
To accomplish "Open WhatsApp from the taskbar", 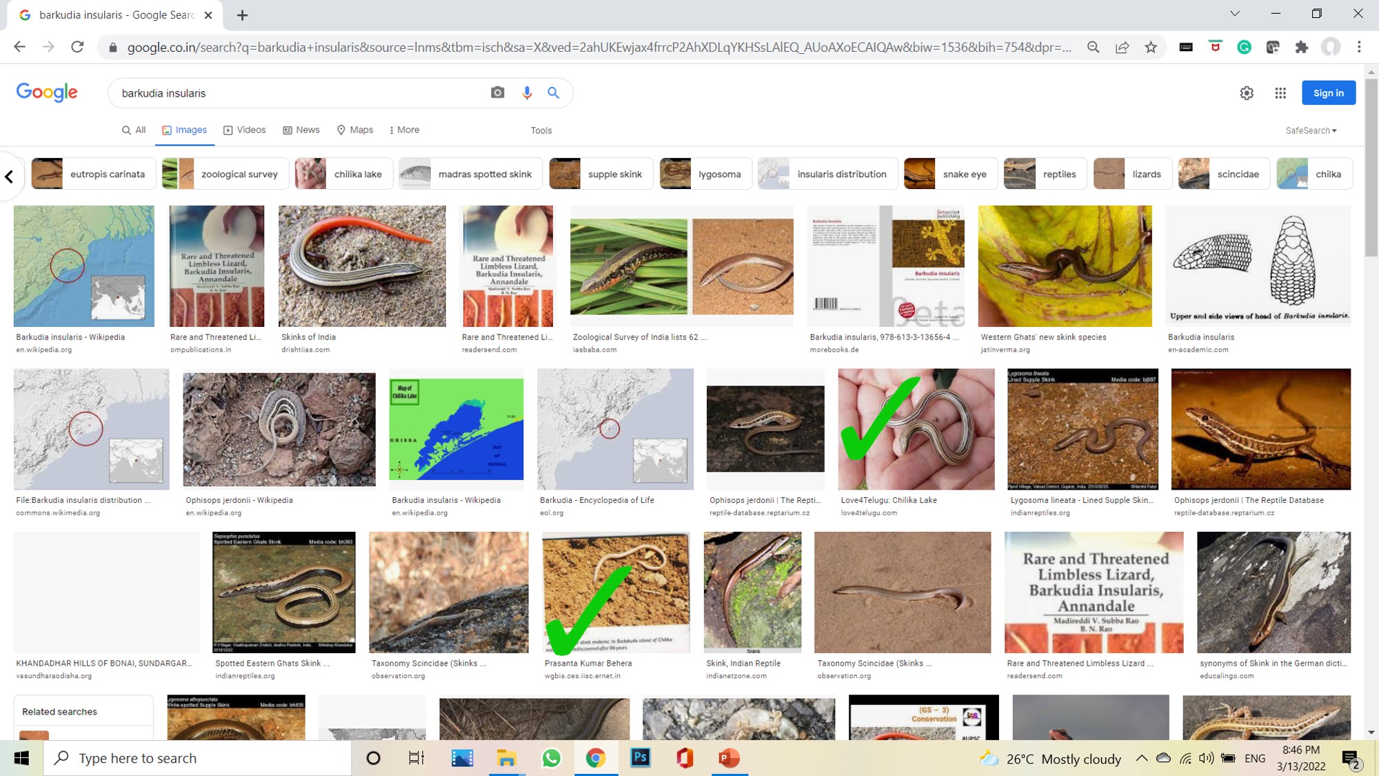I will 552,758.
